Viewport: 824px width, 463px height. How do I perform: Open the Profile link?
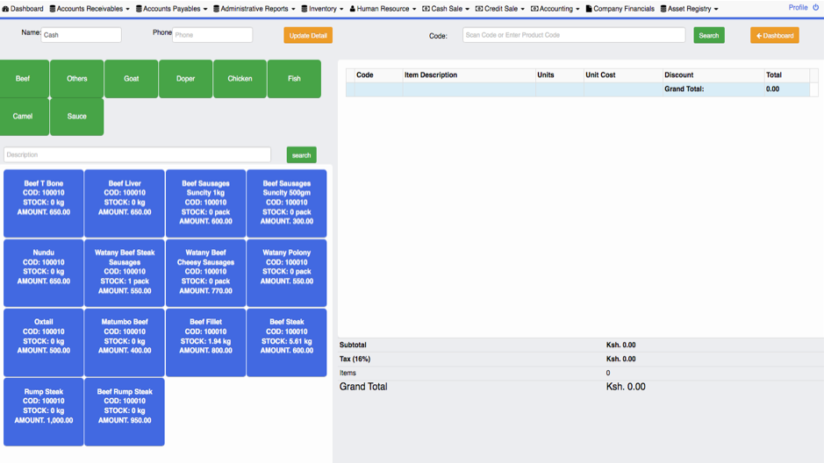[x=798, y=7]
